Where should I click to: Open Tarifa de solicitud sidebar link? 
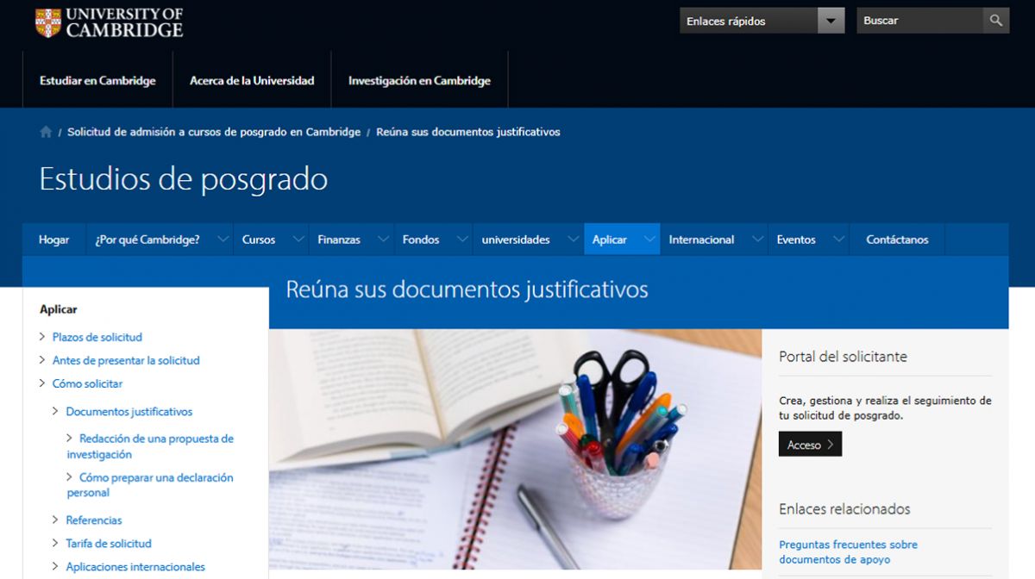click(109, 544)
